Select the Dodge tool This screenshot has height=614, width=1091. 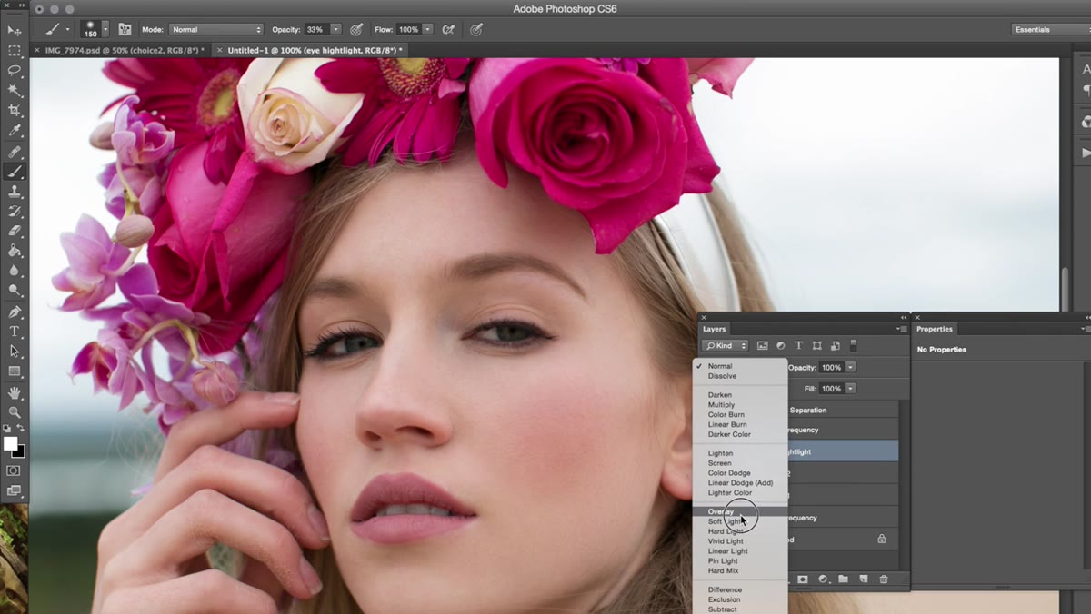pos(15,292)
